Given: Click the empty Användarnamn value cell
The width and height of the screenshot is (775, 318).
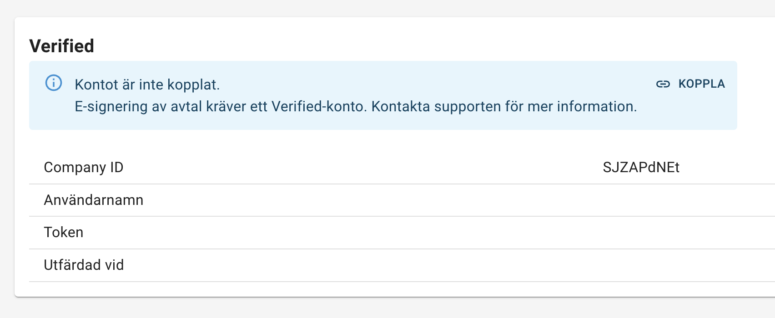Looking at the screenshot, I should tap(641, 200).
